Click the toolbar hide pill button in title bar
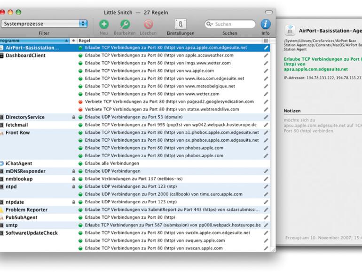 click(269, 12)
